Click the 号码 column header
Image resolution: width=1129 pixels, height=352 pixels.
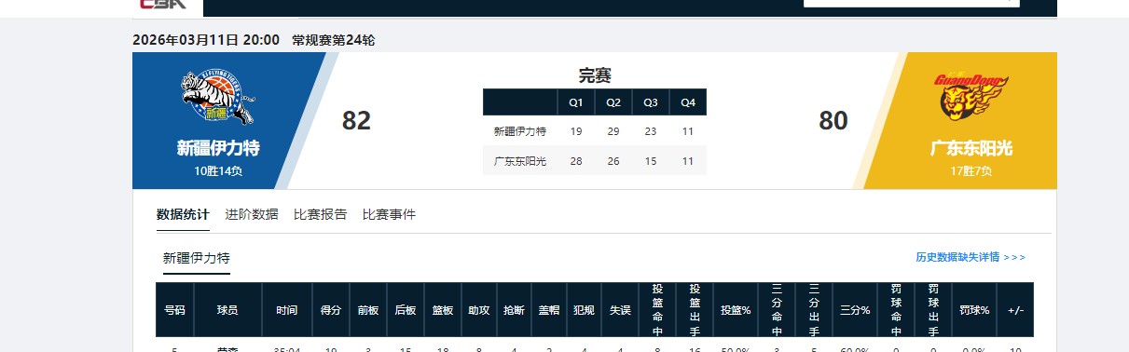(174, 310)
